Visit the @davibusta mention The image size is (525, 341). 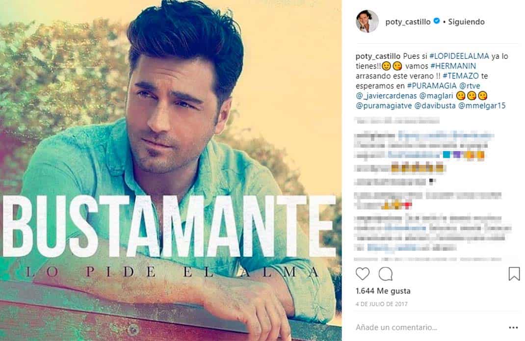[x=435, y=106]
